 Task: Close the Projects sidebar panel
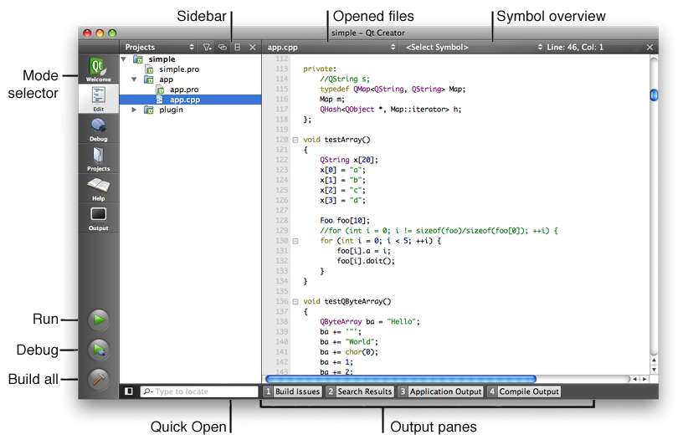coord(253,47)
